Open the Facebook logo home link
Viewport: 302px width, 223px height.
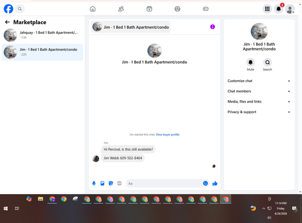[8, 9]
